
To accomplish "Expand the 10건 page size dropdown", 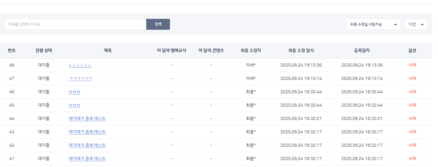I will click(x=416, y=24).
